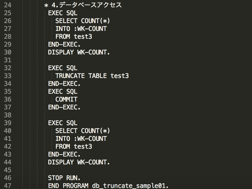Click line number 39 in the gutter

[8, 123]
